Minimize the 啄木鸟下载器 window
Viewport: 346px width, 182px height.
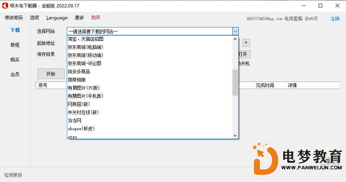coord(304,6)
